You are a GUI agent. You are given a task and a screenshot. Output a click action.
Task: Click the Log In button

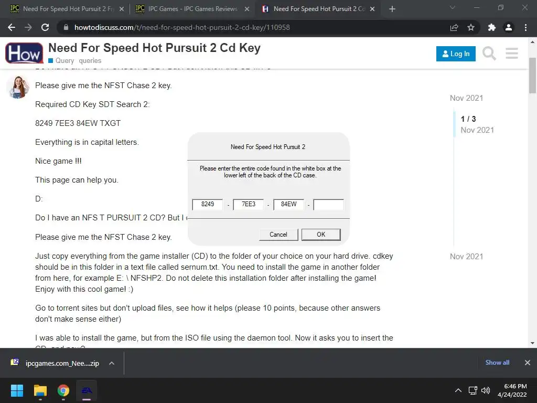click(456, 54)
